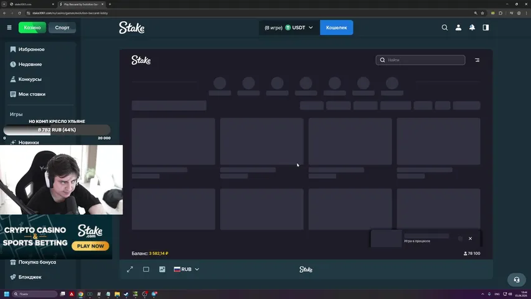Viewport: 531px width, 299px height.
Task: Toggle theater mode rectangle icon
Action: point(146,270)
